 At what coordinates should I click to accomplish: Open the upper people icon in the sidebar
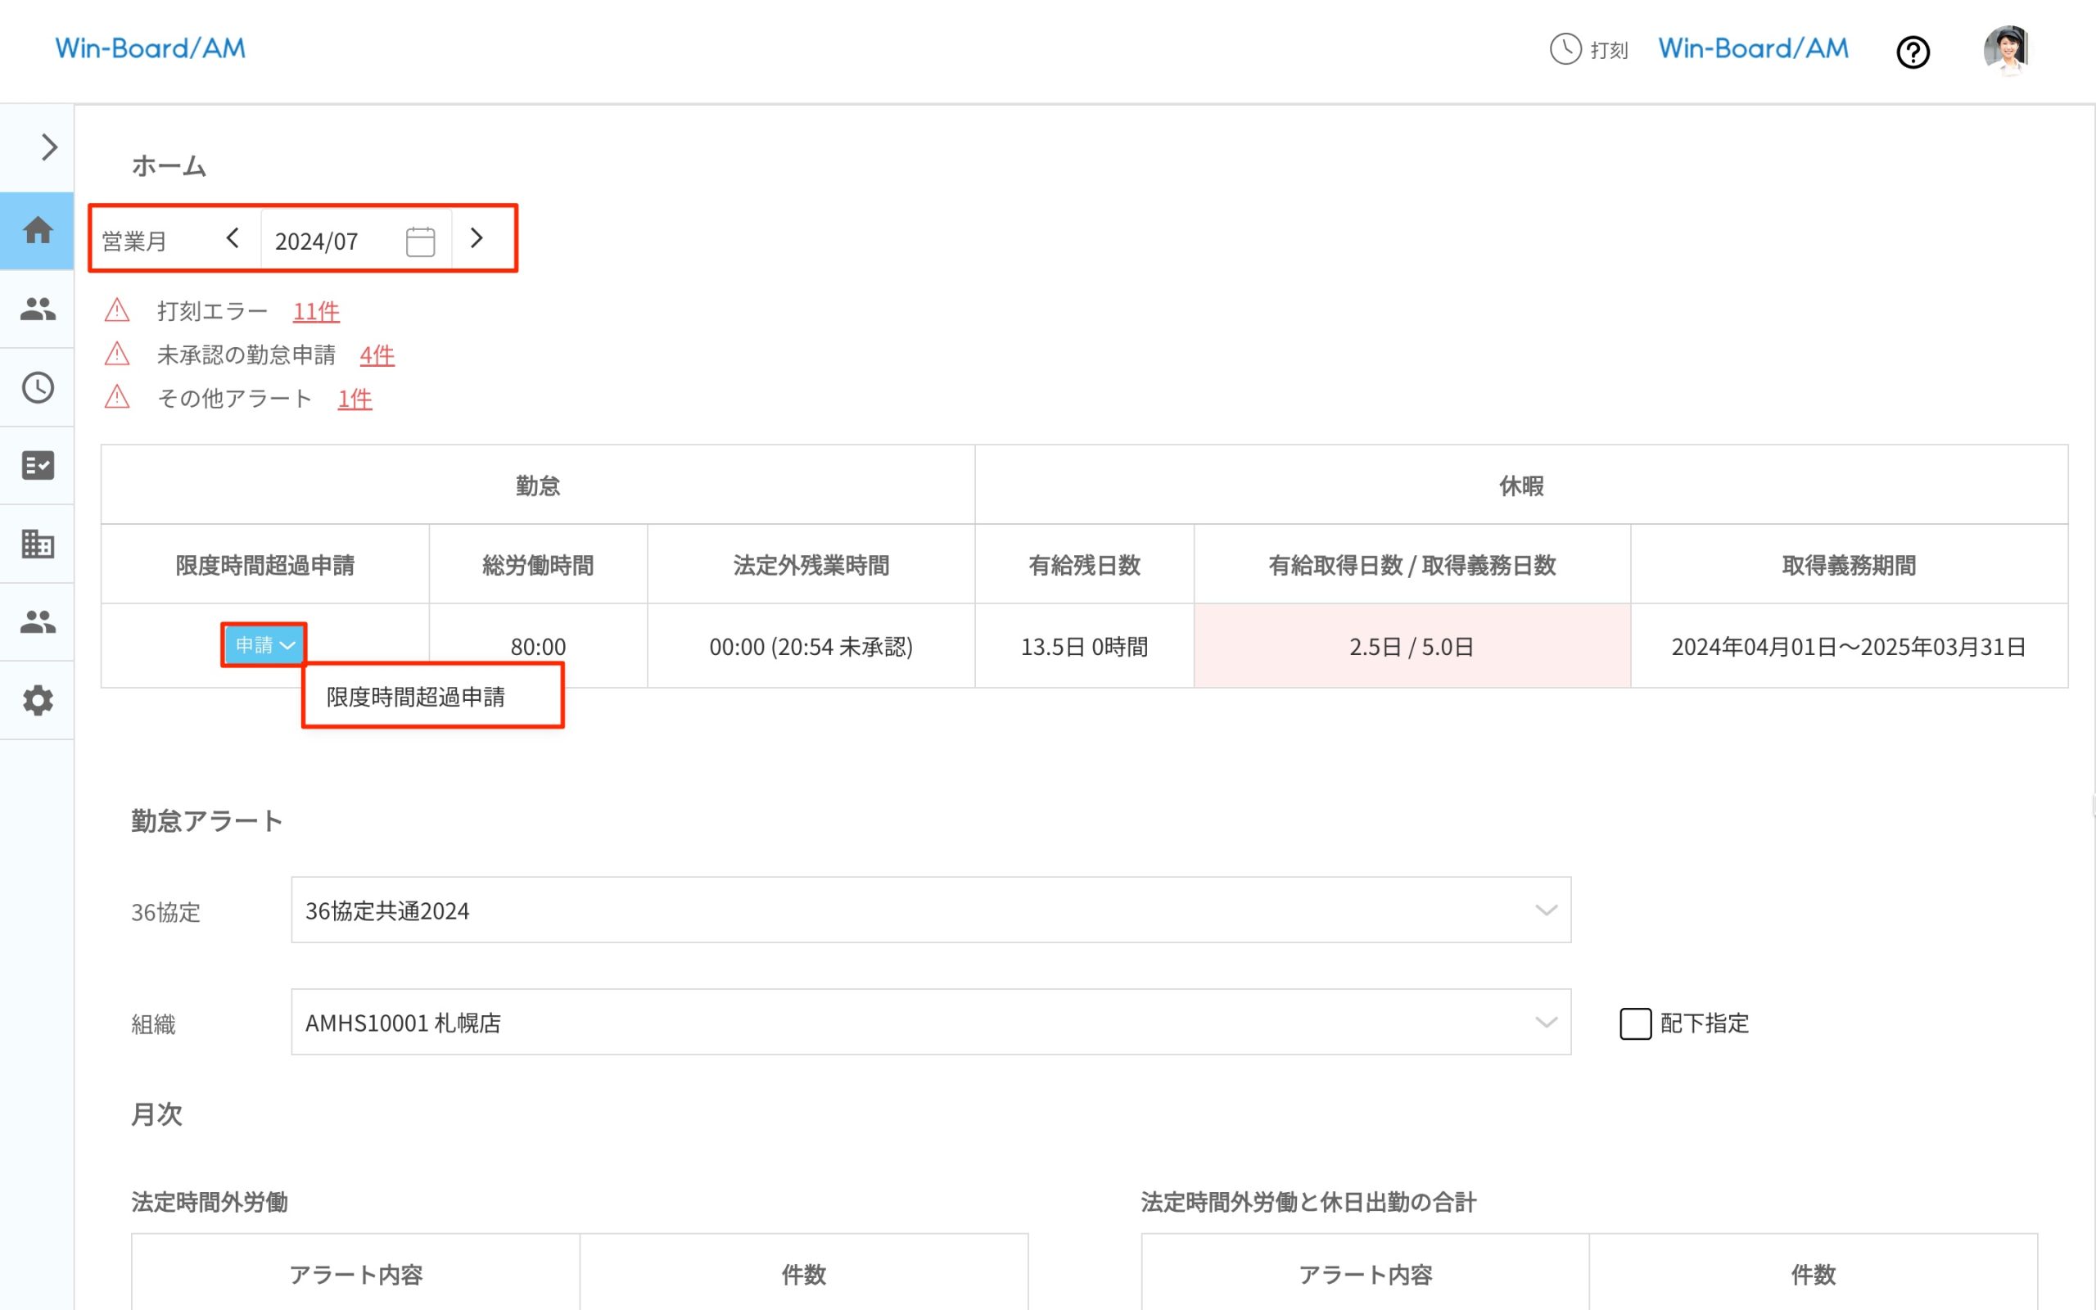pyautogui.click(x=37, y=309)
